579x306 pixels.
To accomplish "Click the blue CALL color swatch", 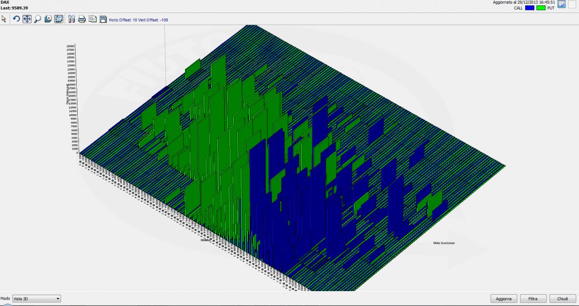I will click(530, 8).
